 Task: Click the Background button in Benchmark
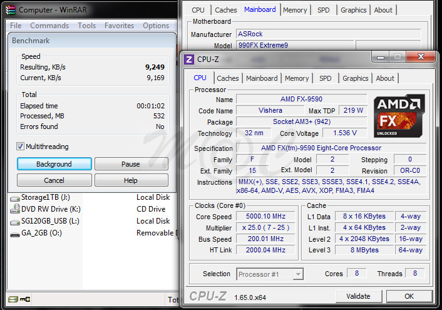point(54,164)
